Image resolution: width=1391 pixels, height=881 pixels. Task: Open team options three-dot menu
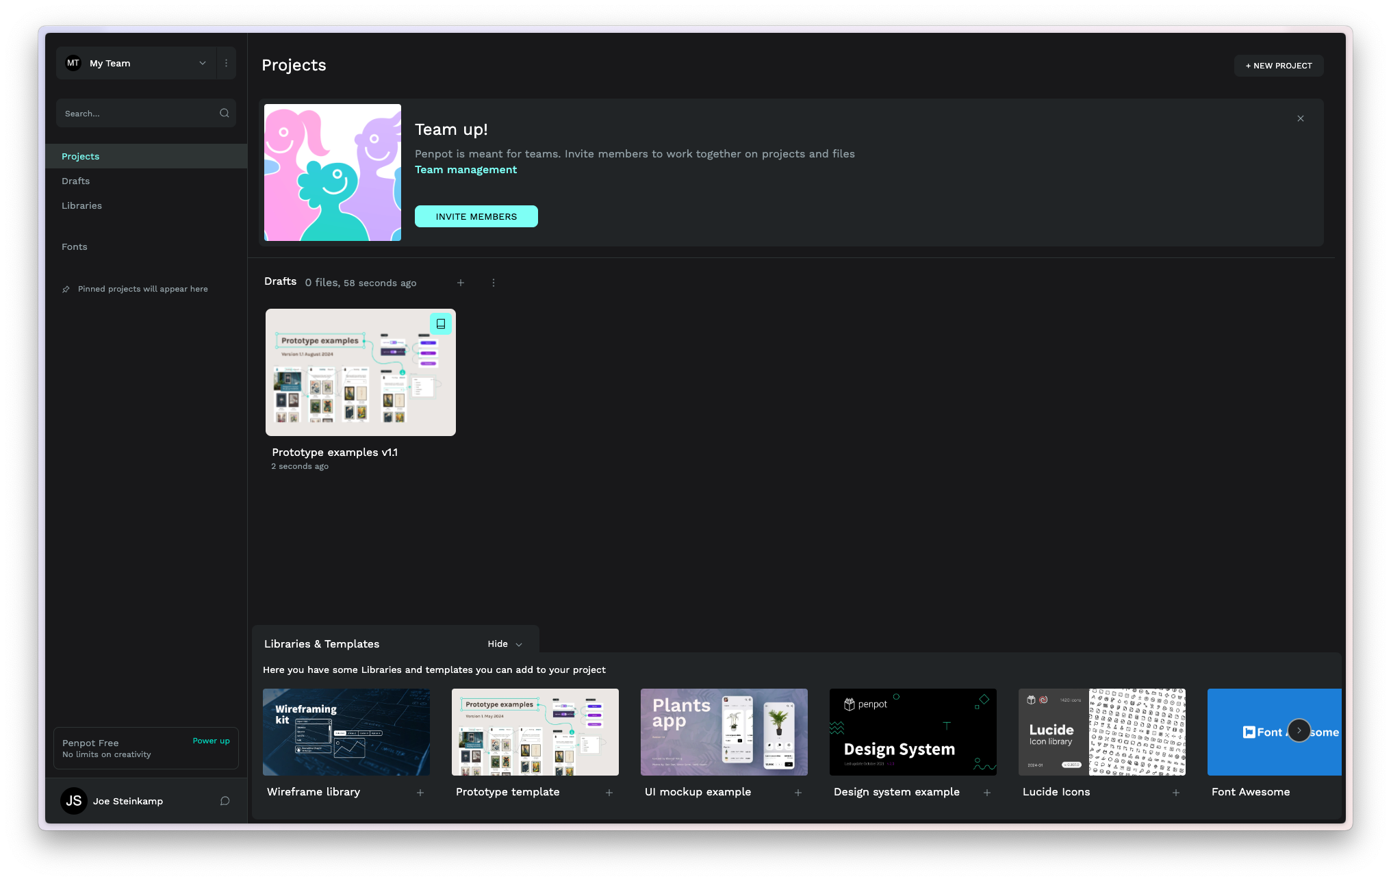227,63
